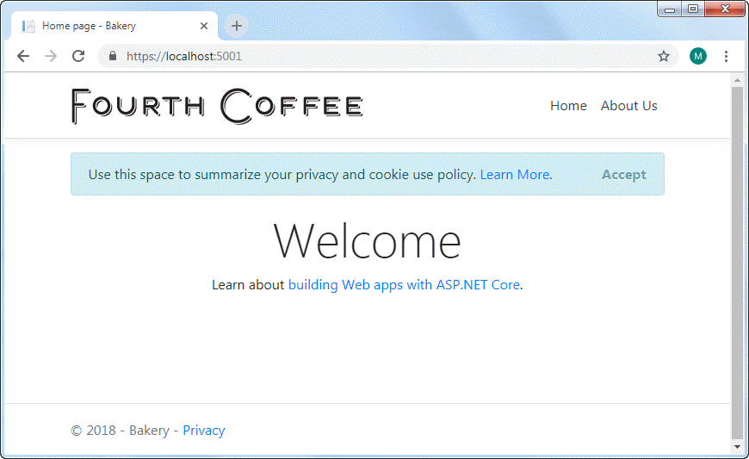Open the green M profile avatar
This screenshot has height=459, width=749.
(x=698, y=56)
